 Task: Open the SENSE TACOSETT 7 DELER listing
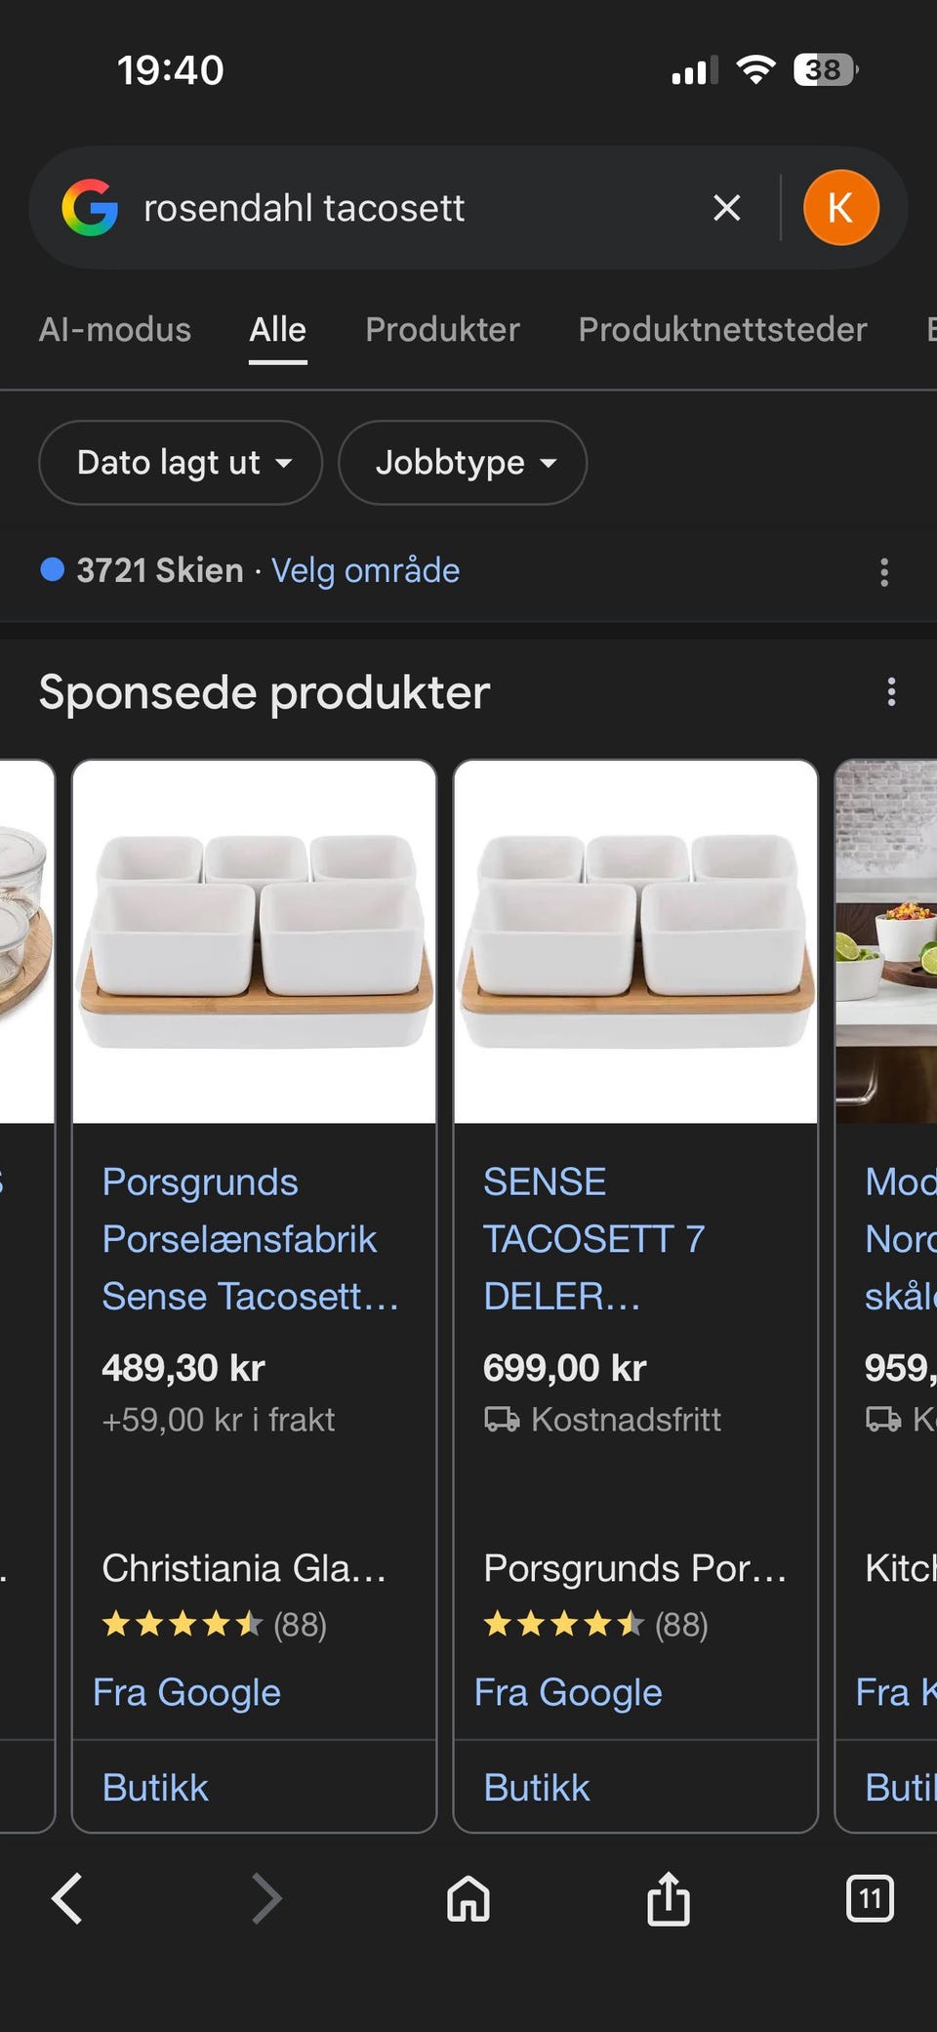pos(593,1239)
